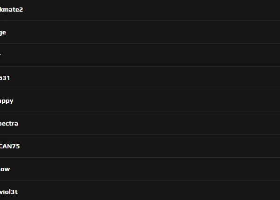The width and height of the screenshot is (280, 200).
Task: Select the list row containing "CAN75"
Action: (x=140, y=146)
